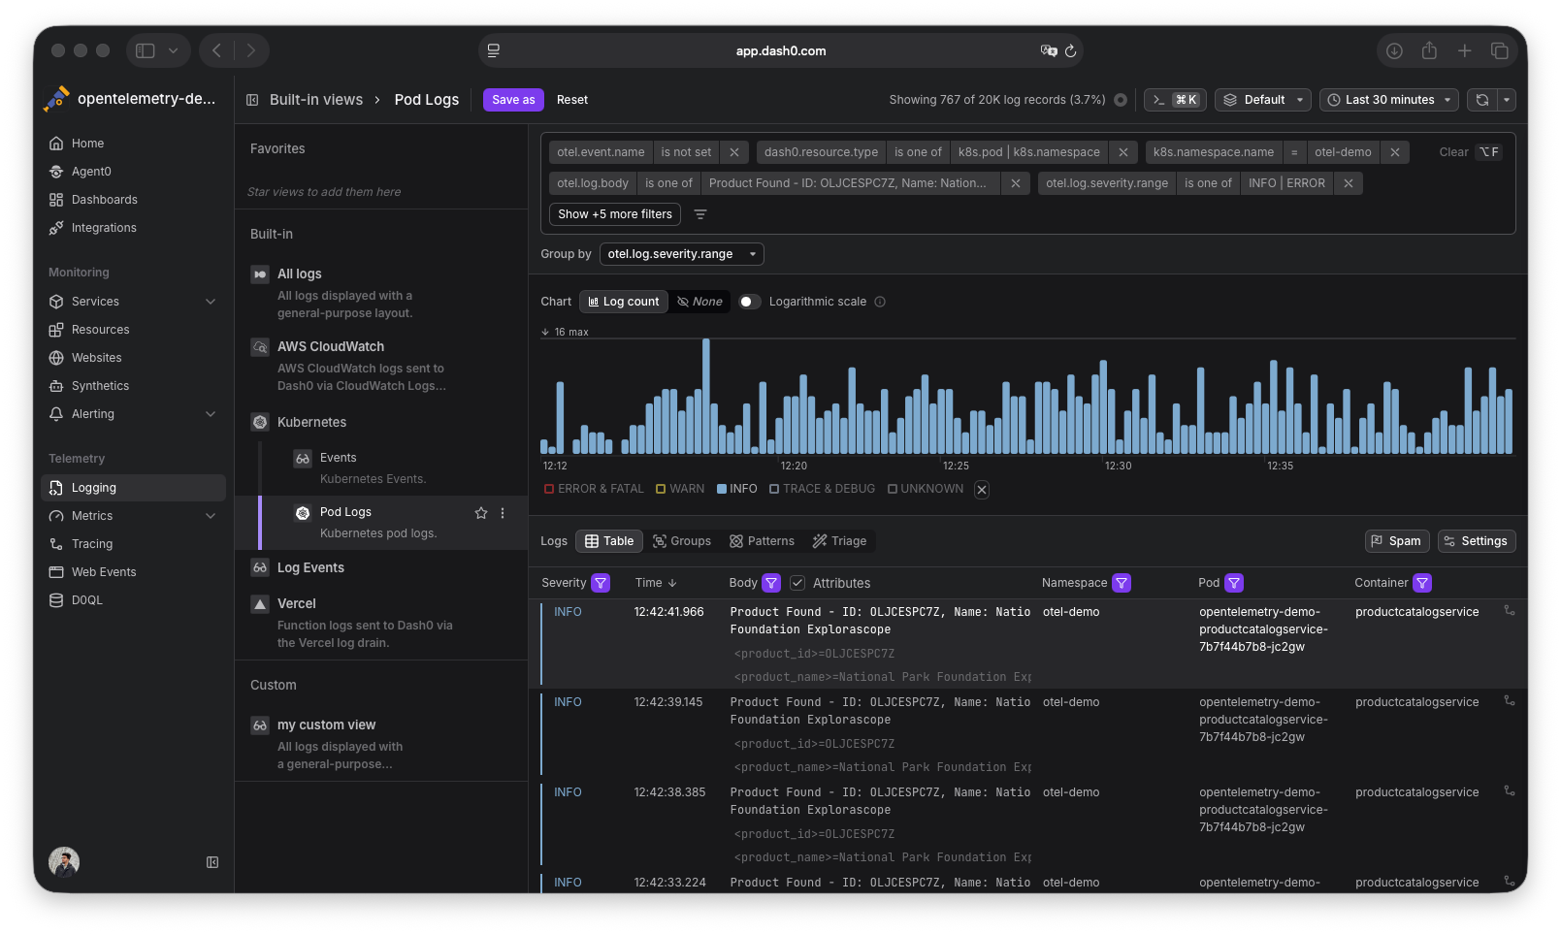The height and width of the screenshot is (934, 1561).
Task: Click the Save as button
Action: (x=513, y=100)
